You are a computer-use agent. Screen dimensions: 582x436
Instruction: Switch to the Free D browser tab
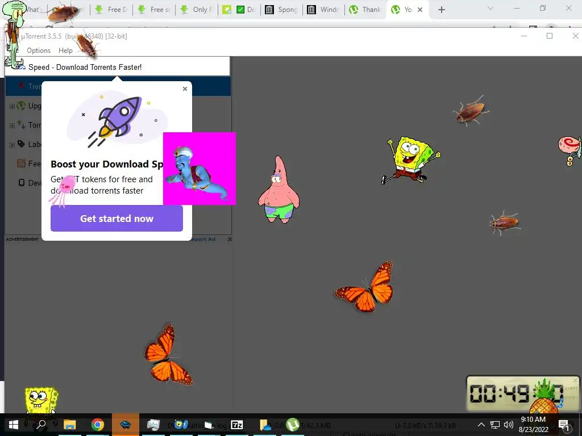[x=111, y=10]
